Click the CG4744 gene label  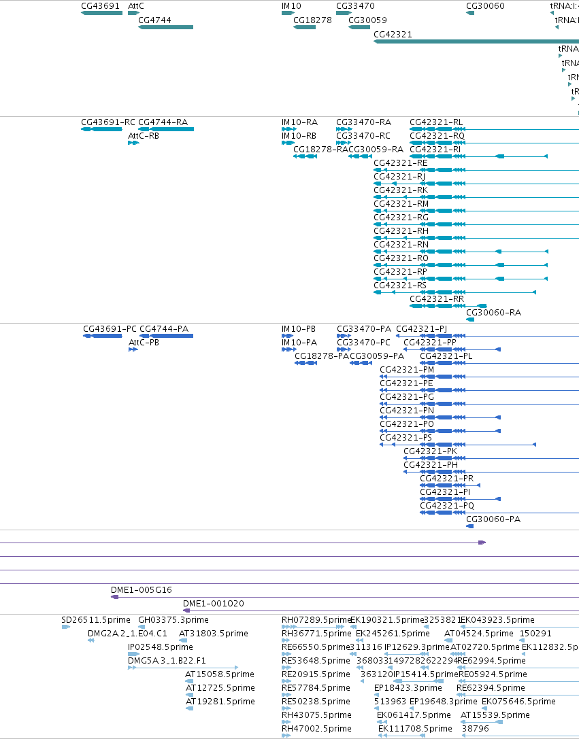pos(154,20)
